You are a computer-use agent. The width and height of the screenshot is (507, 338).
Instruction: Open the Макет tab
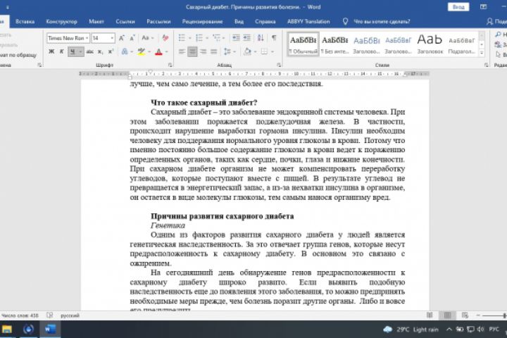[x=96, y=22]
